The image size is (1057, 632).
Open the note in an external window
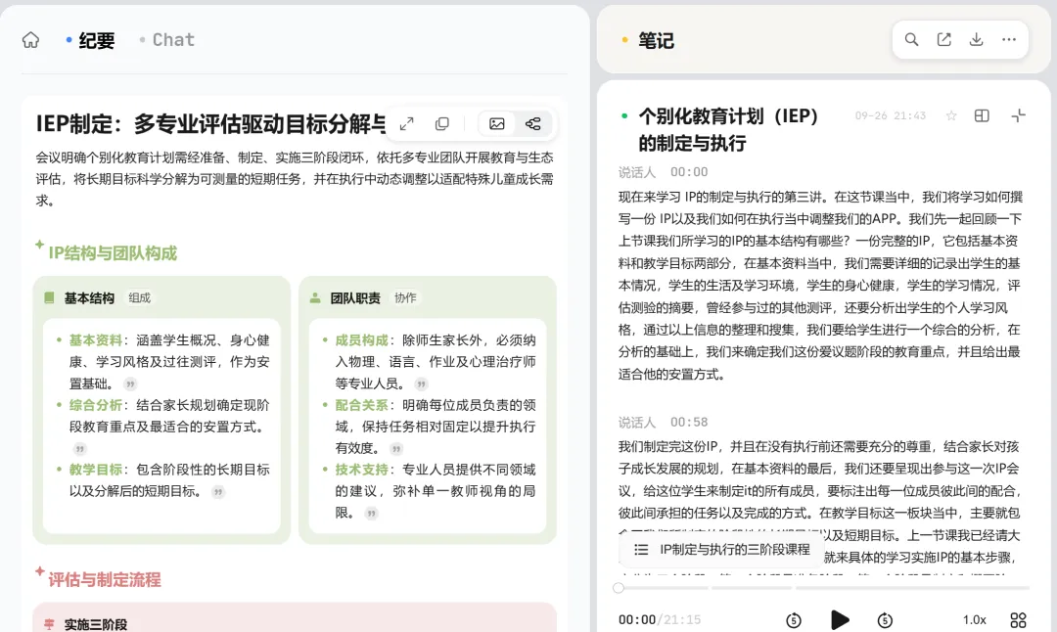pyautogui.click(x=943, y=40)
